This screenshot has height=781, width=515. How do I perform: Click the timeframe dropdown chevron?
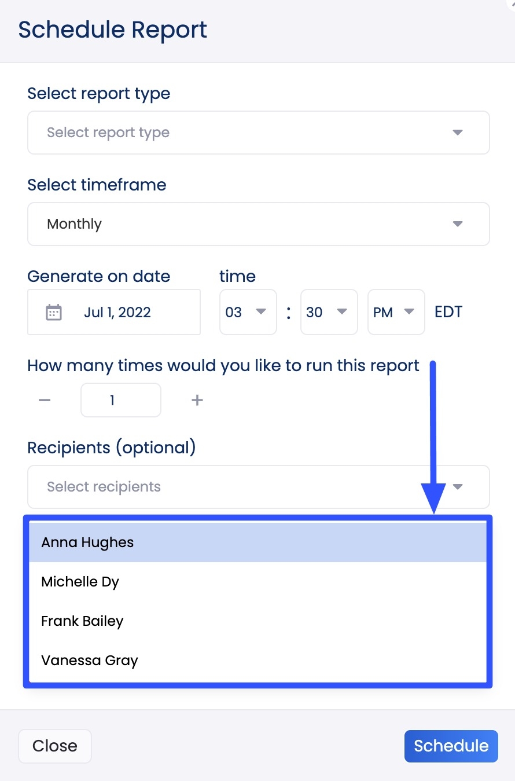pos(458,224)
